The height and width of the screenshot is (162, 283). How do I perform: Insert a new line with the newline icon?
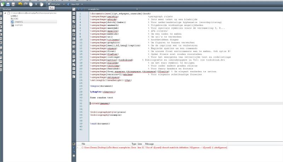point(74,52)
